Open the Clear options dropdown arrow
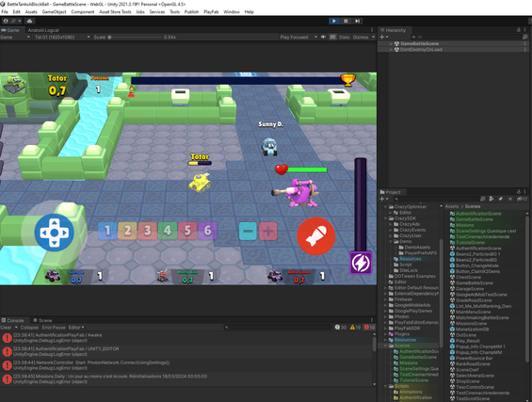 (x=16, y=328)
